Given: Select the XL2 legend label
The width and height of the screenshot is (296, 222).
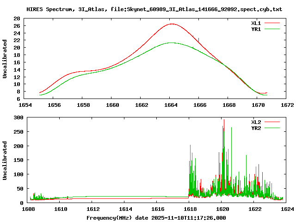Looking at the screenshot, I should [x=256, y=122].
